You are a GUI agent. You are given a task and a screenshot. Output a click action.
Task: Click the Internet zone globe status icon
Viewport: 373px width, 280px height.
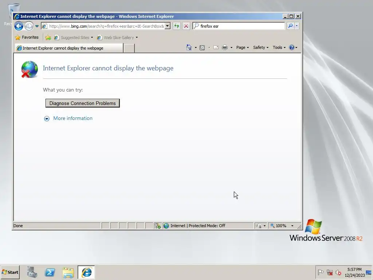point(166,226)
